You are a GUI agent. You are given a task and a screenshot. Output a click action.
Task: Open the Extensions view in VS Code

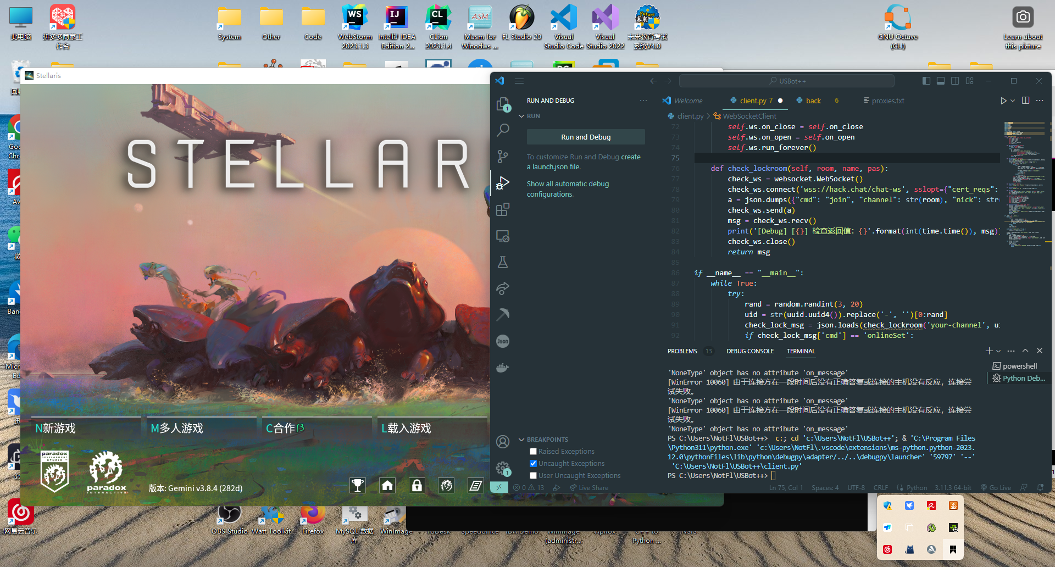click(503, 209)
